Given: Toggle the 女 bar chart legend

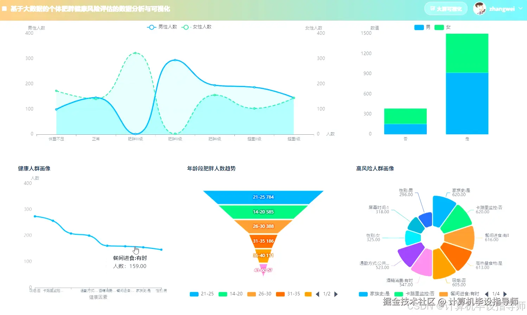Looking at the screenshot, I should click(443, 27).
